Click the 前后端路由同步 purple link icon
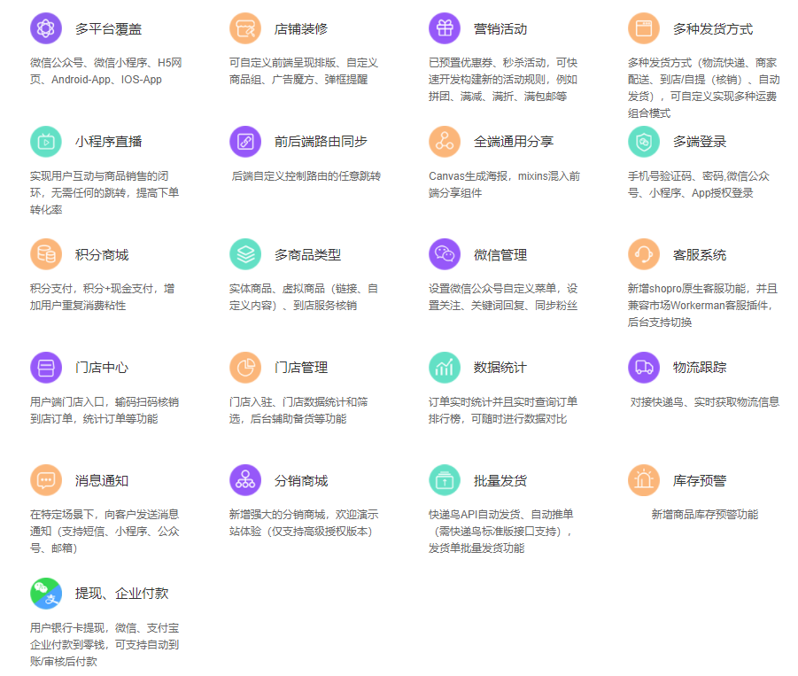 coord(244,142)
